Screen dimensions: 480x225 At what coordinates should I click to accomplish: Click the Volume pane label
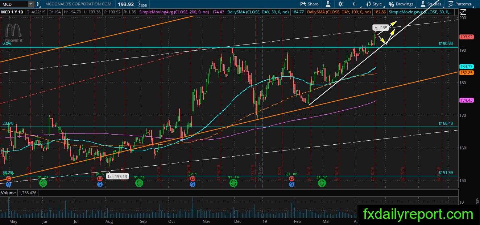pyautogui.click(x=8, y=193)
